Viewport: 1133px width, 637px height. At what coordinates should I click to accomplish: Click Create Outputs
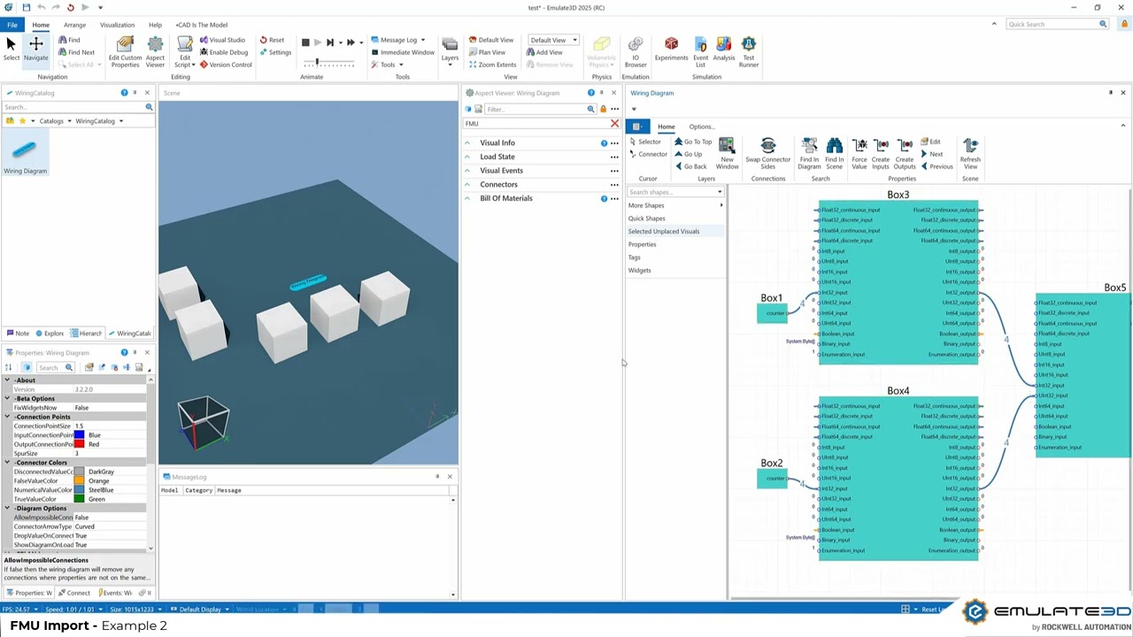coord(905,152)
